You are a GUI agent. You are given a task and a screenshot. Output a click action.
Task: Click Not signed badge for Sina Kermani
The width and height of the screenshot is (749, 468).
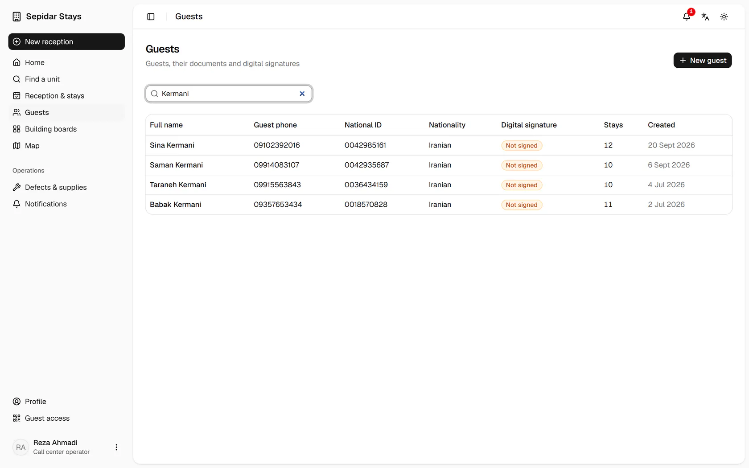pos(522,145)
